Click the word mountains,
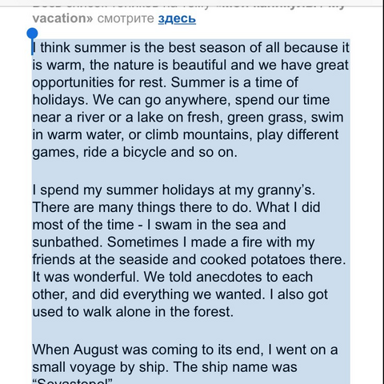 pos(218,135)
